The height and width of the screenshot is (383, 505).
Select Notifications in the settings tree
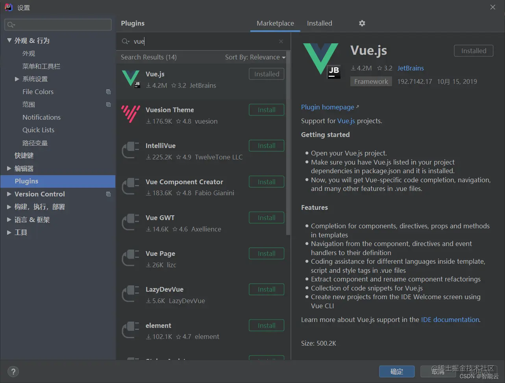[x=41, y=117]
